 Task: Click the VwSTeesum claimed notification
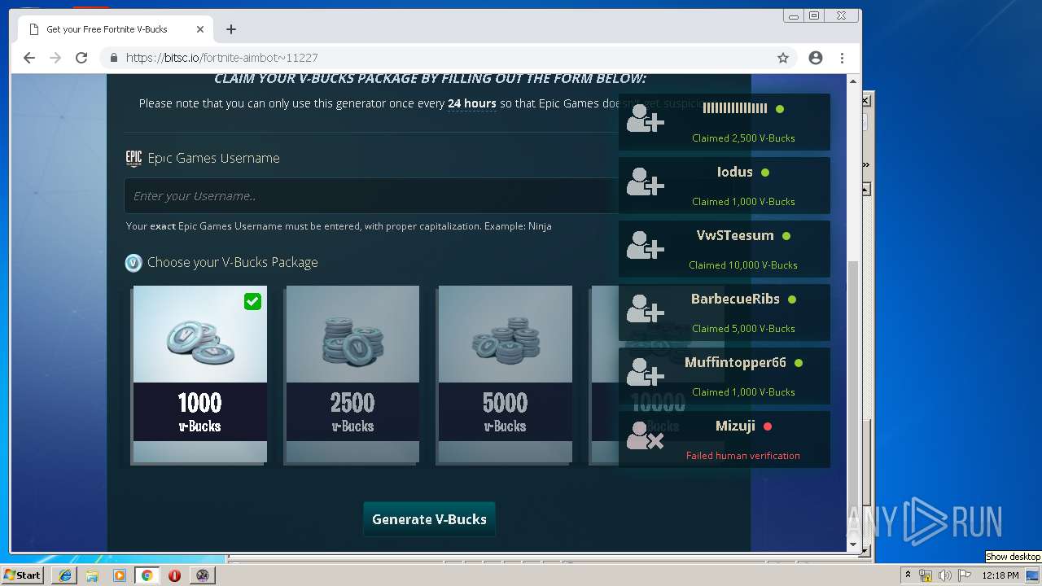tap(725, 249)
